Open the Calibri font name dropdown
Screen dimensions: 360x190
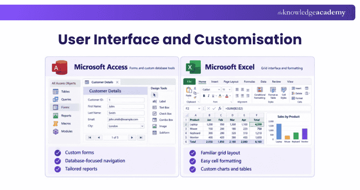pos(219,90)
